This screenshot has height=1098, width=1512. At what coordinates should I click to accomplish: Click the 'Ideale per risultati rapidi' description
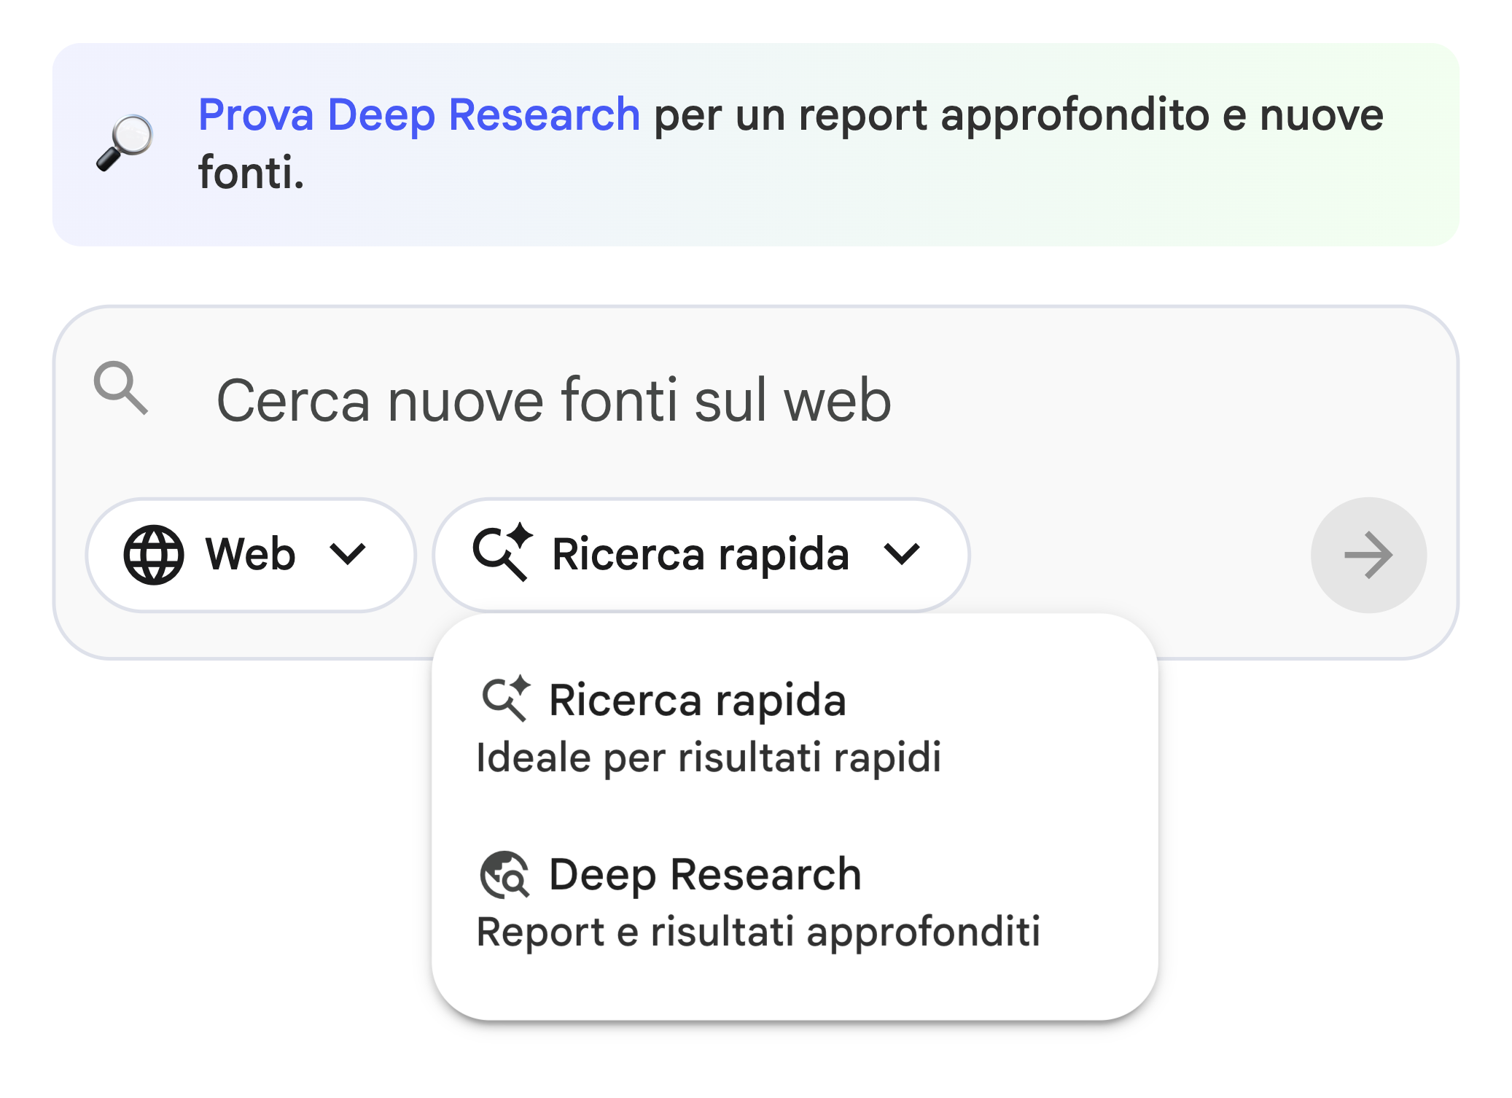708,758
